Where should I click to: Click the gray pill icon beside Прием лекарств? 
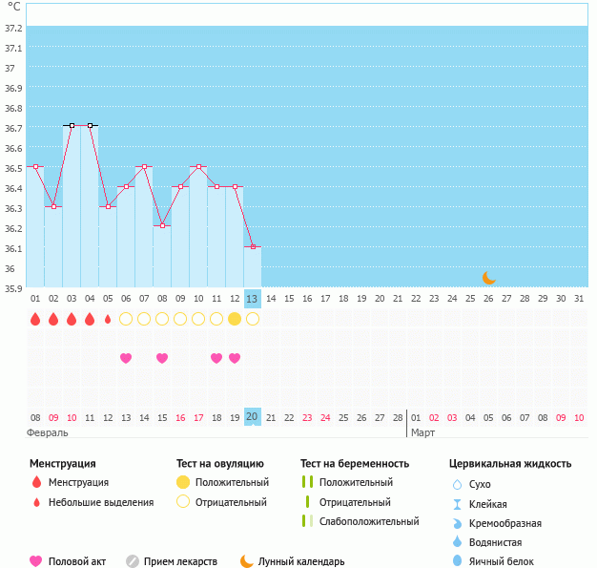click(x=133, y=561)
